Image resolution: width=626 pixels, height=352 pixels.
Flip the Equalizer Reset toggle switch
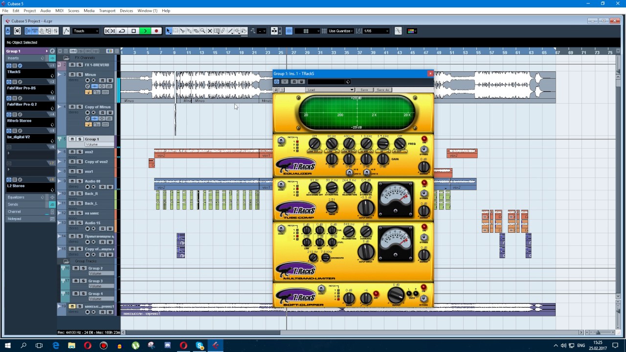tap(281, 141)
